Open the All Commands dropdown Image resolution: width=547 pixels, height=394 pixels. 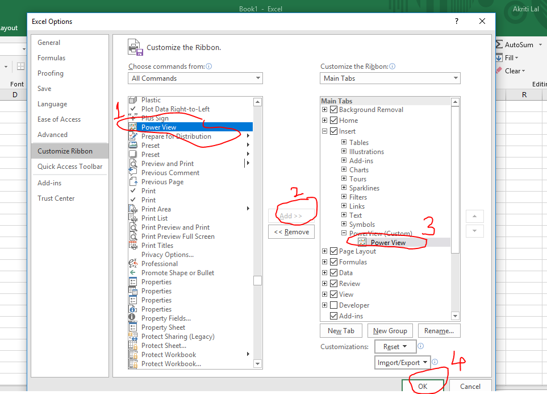tap(195, 78)
